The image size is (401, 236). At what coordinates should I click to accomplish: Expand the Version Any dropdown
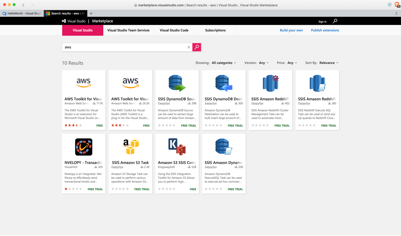click(x=264, y=63)
